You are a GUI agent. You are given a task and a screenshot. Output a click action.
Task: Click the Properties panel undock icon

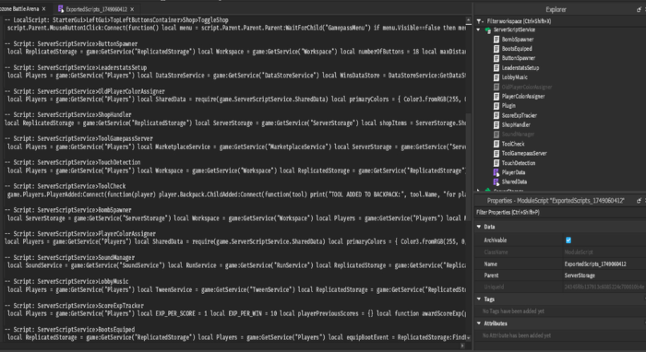coord(639,201)
